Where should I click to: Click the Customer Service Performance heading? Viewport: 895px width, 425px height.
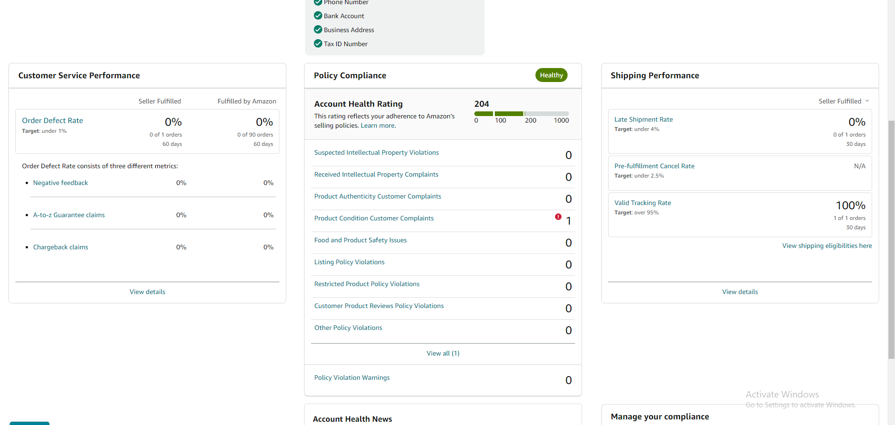[x=79, y=75]
